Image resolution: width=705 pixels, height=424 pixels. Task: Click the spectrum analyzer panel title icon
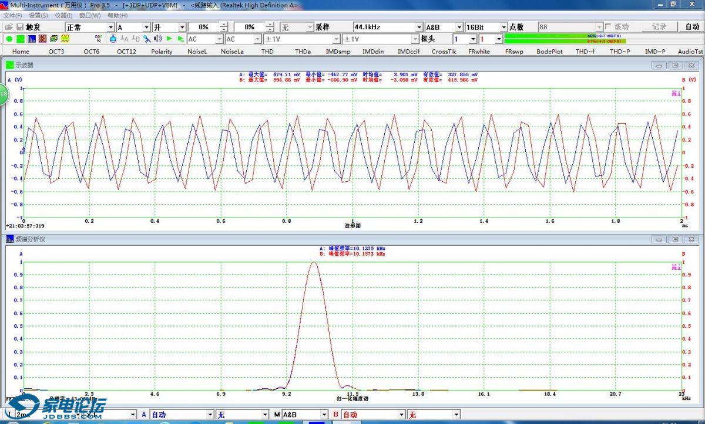(x=10, y=239)
